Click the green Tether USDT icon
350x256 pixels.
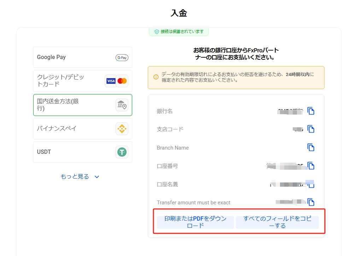coord(122,152)
